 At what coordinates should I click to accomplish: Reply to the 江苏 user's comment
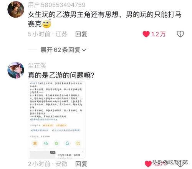point(81,34)
